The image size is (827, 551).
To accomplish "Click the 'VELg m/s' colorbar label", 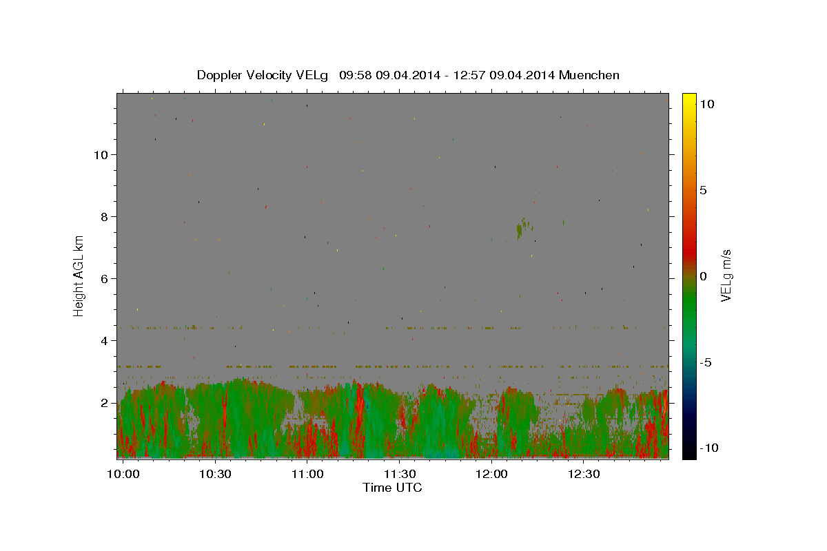I will pyautogui.click(x=725, y=275).
